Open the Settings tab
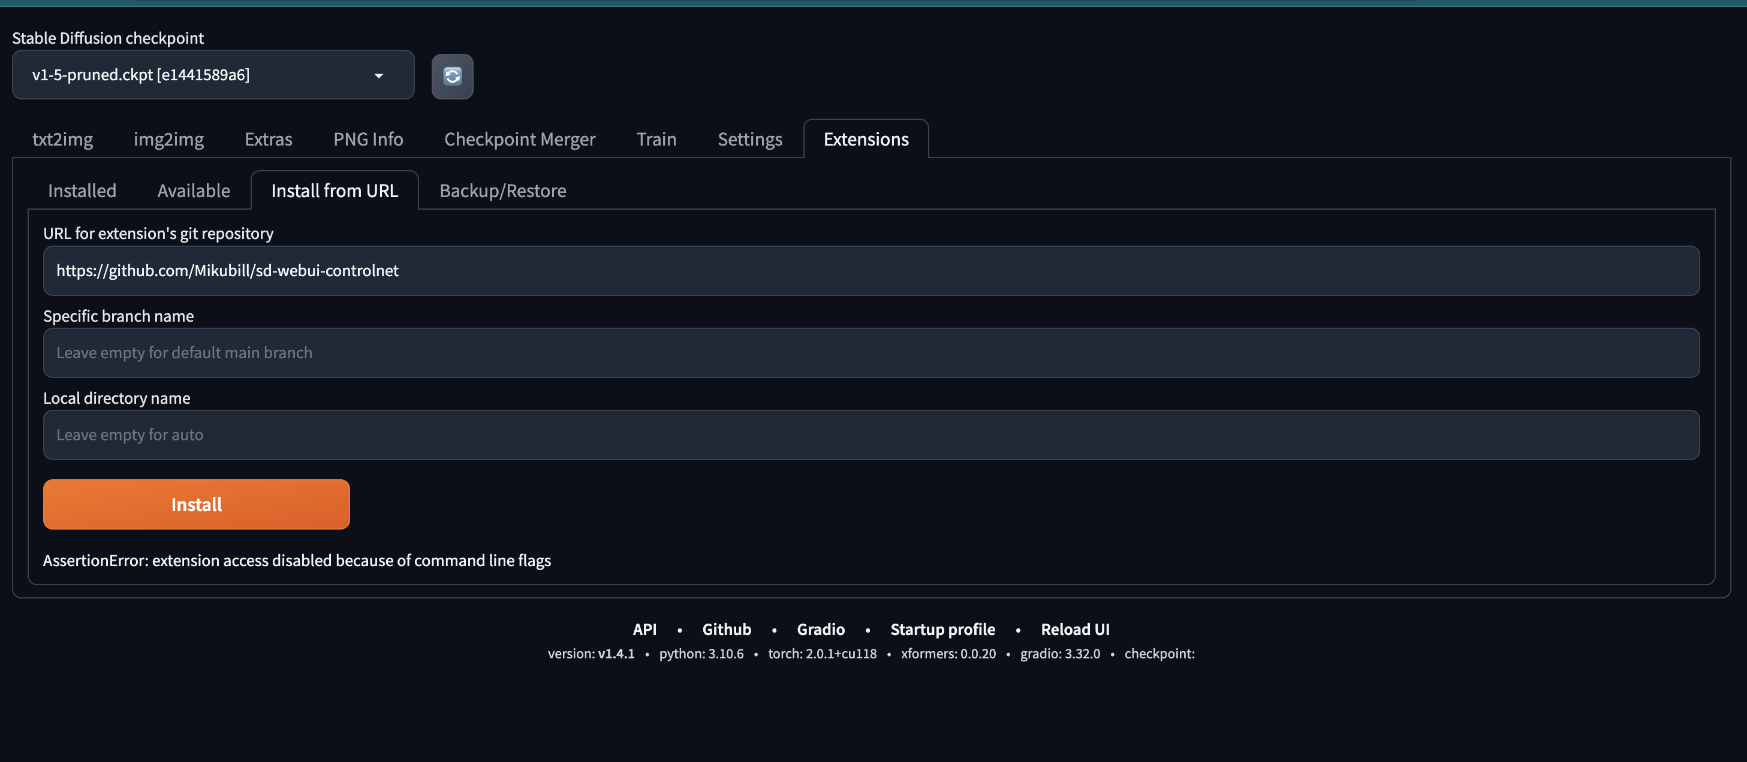 750,139
